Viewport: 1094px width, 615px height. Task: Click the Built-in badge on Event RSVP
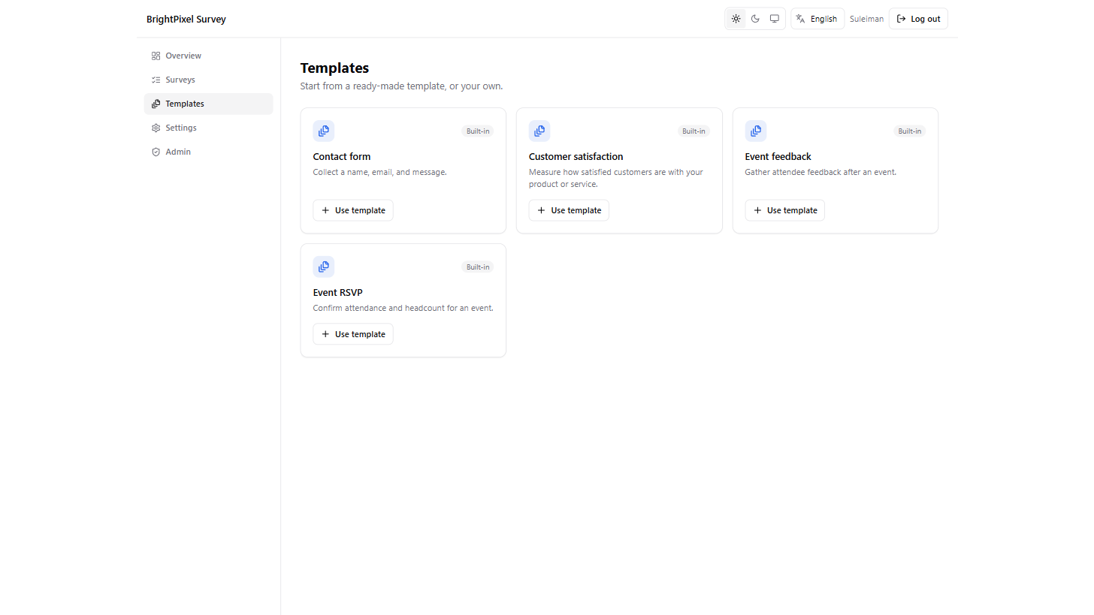tap(478, 267)
